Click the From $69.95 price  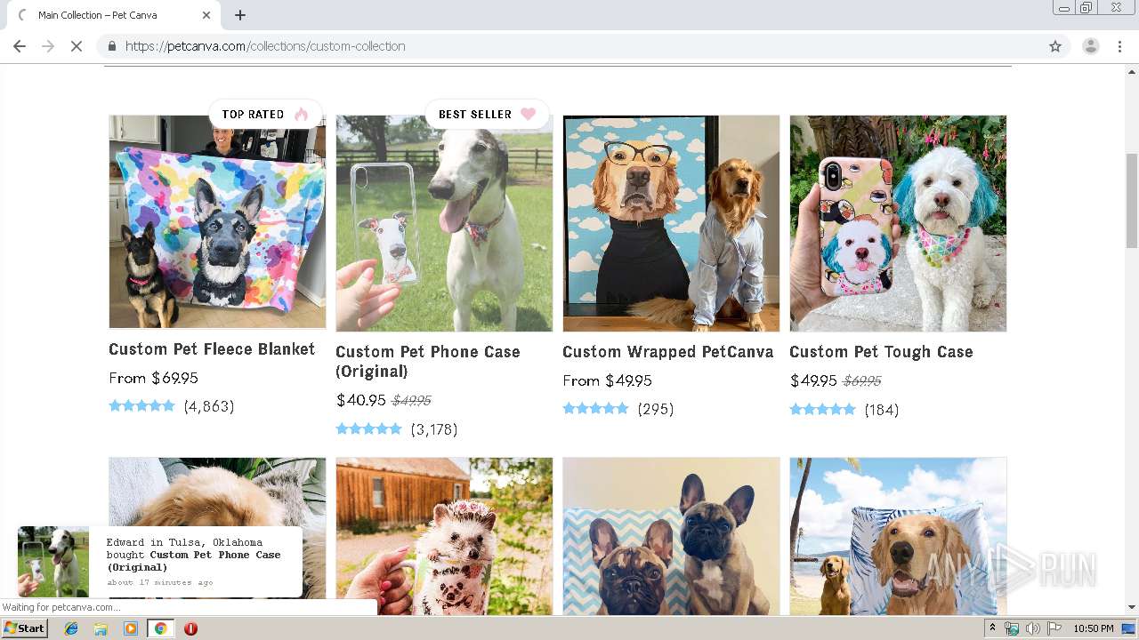point(153,378)
